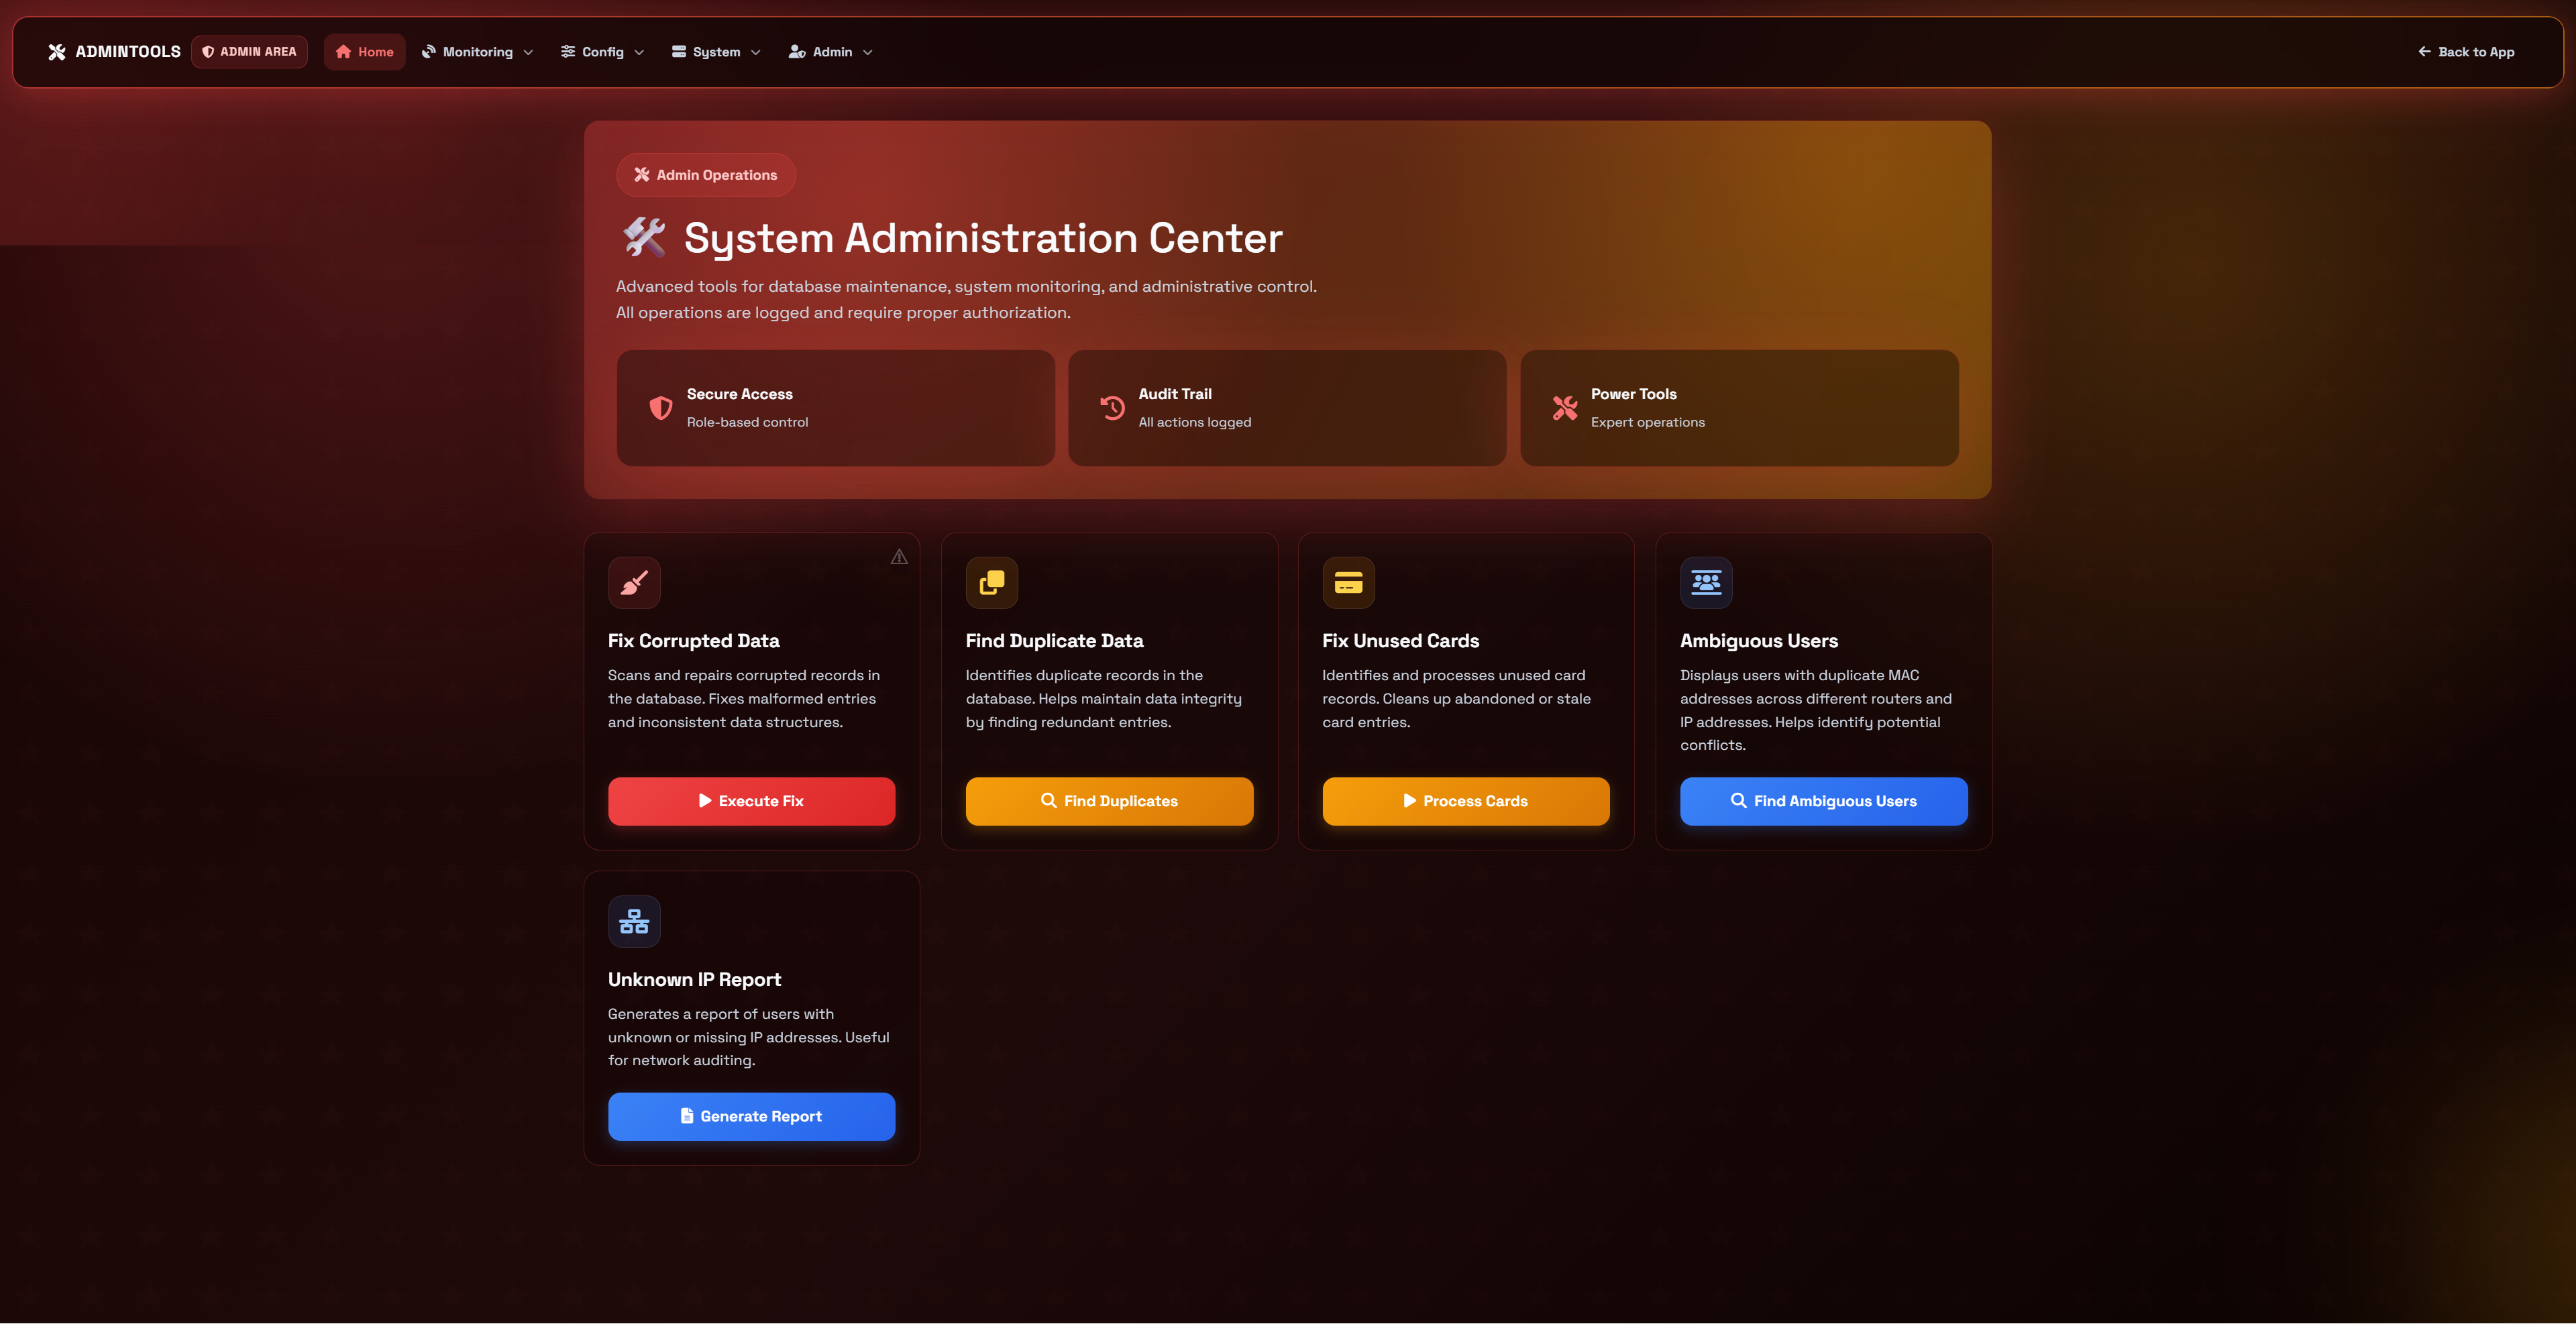Click the crossed tools icon in Power Tools panel
The width and height of the screenshot is (2576, 1324).
point(1565,408)
